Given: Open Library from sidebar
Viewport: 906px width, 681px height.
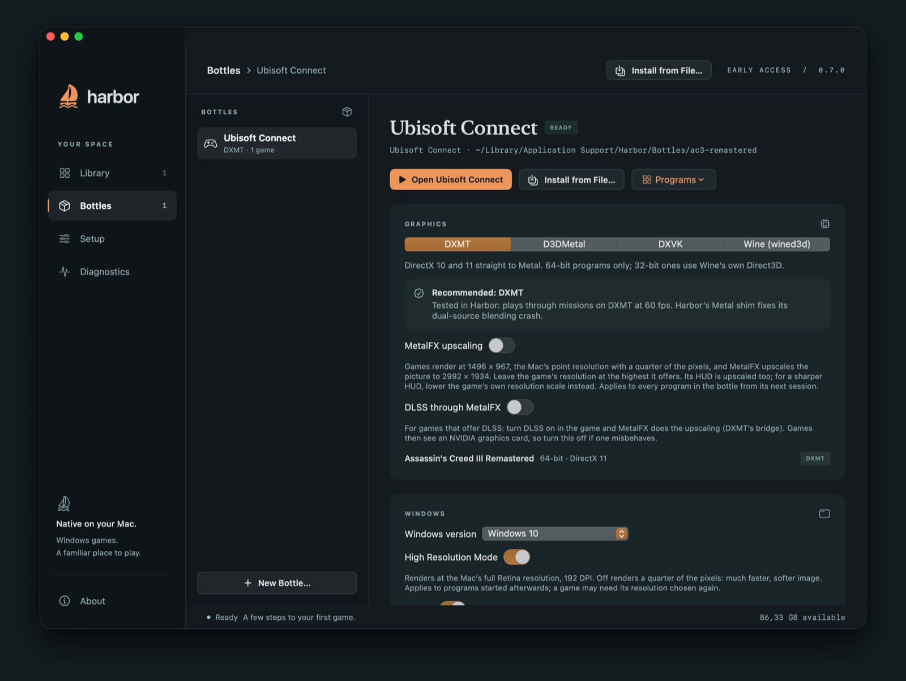Looking at the screenshot, I should click(112, 173).
